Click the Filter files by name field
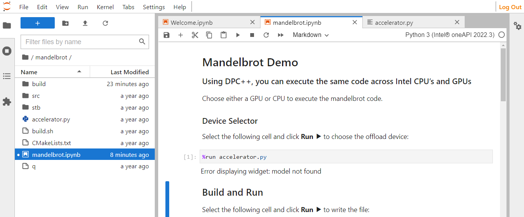Image resolution: width=524 pixels, height=217 pixels. point(80,42)
